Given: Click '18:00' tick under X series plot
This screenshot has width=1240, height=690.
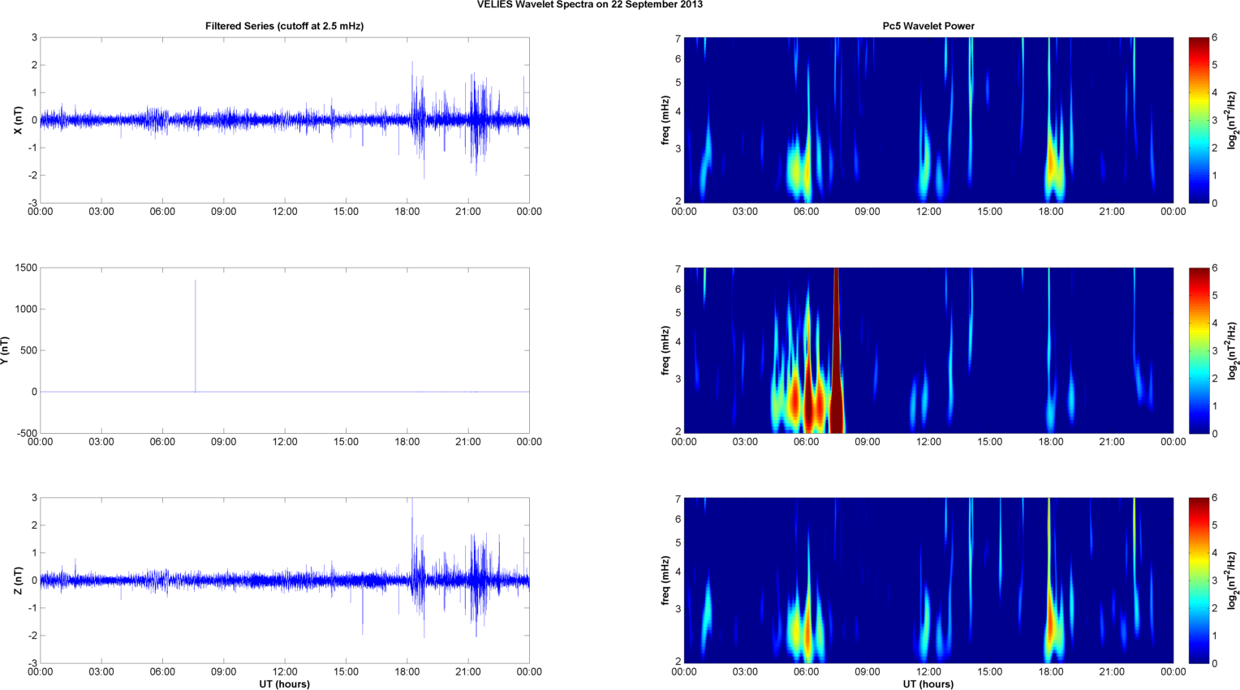Looking at the screenshot, I should click(x=407, y=212).
